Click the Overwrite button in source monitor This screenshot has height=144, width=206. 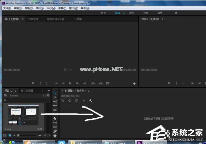101,83
